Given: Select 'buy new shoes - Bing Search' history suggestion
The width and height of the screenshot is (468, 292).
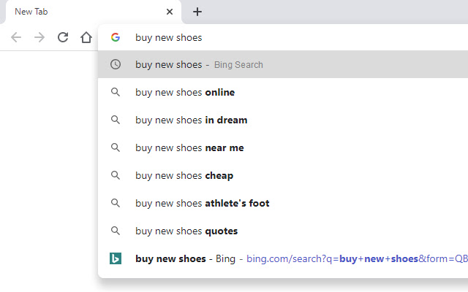Looking at the screenshot, I should point(199,64).
